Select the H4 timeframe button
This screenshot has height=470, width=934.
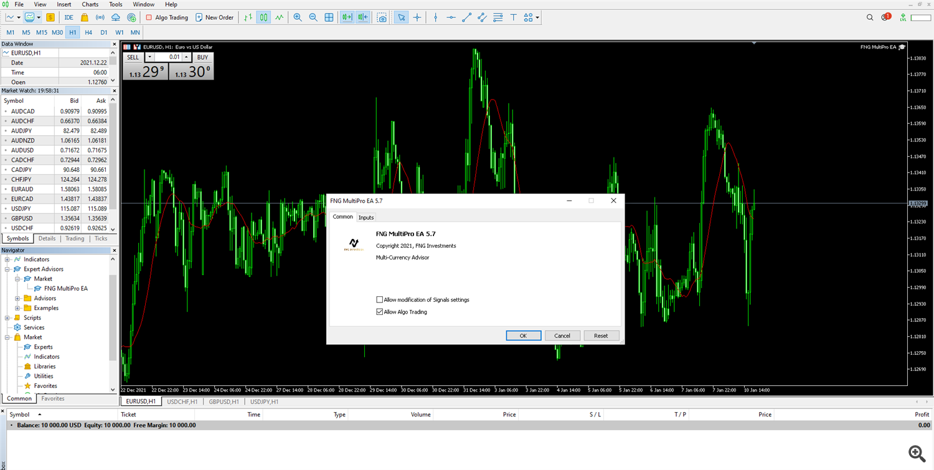[x=88, y=32]
